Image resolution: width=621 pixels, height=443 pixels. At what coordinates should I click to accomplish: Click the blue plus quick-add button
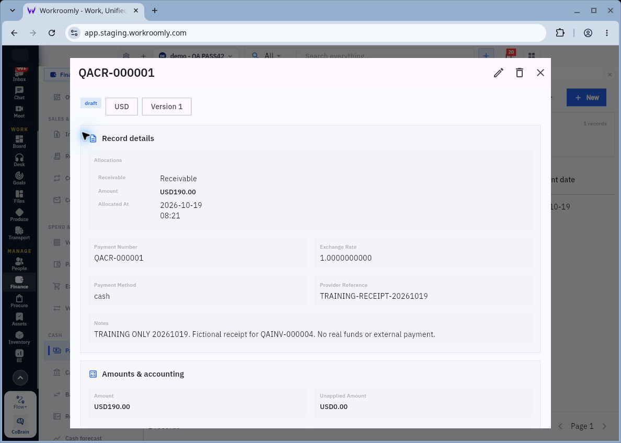(x=486, y=55)
